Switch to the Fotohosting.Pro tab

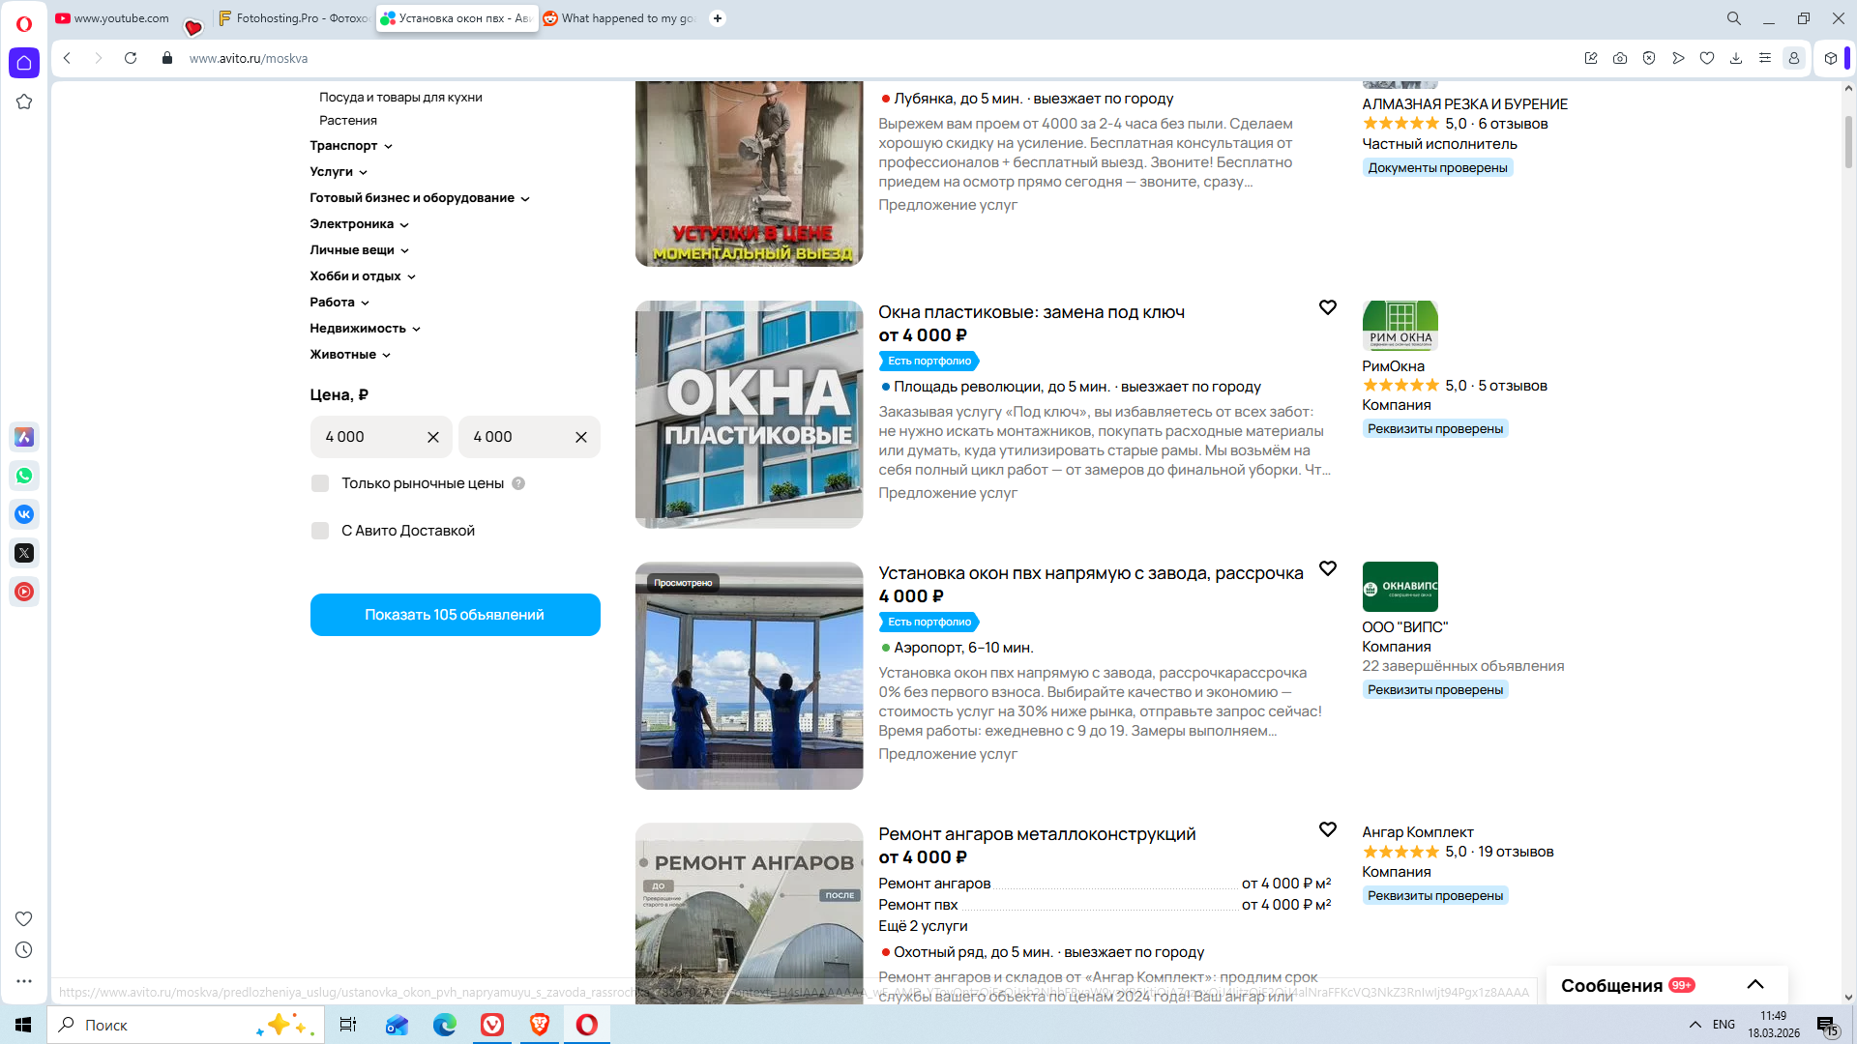[293, 18]
